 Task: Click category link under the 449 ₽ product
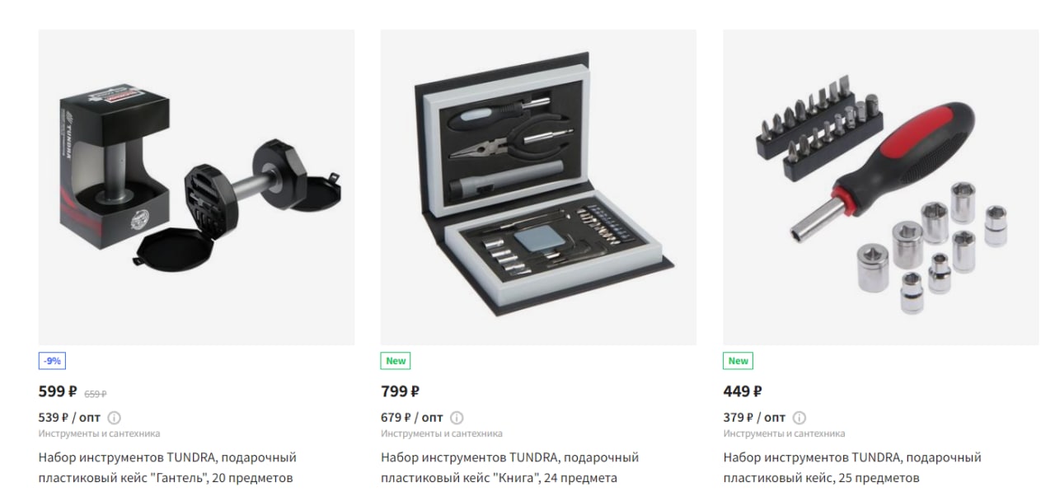[x=784, y=433]
